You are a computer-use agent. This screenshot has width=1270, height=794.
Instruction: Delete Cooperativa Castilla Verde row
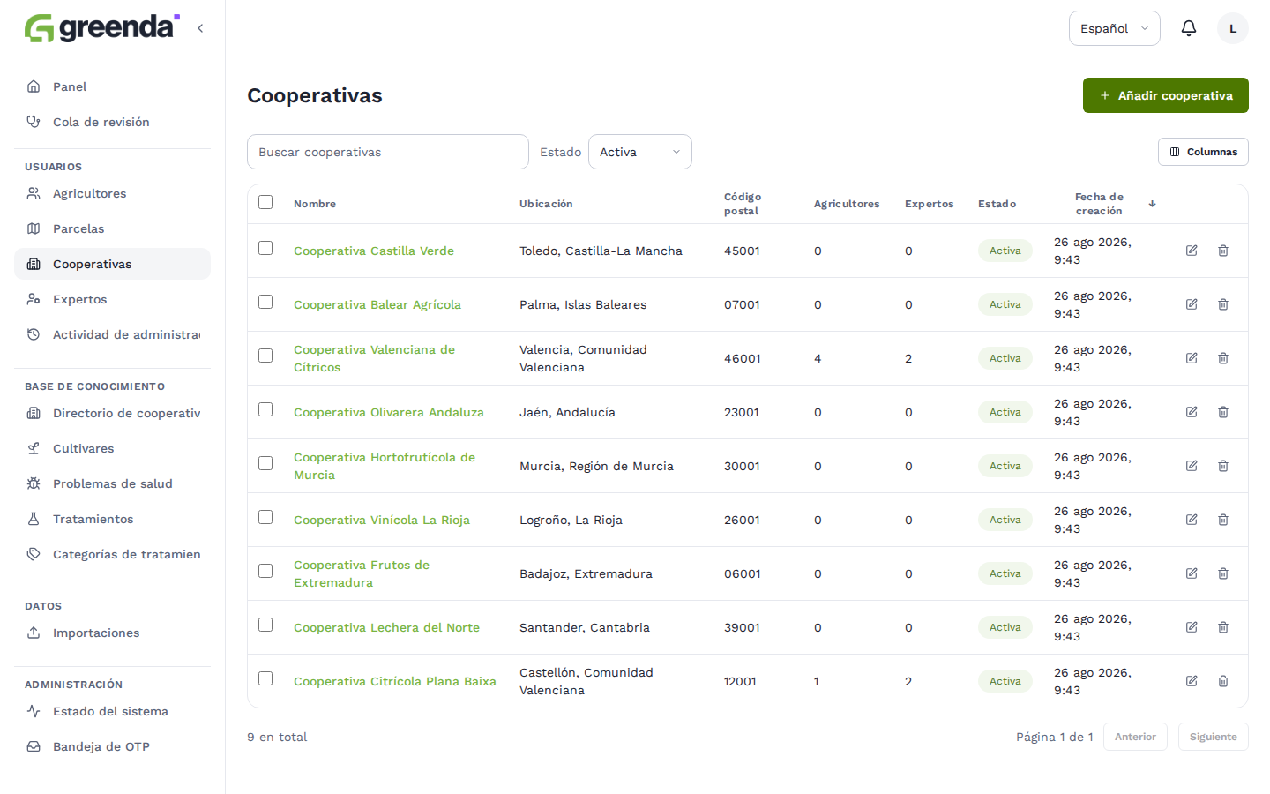coord(1223,251)
